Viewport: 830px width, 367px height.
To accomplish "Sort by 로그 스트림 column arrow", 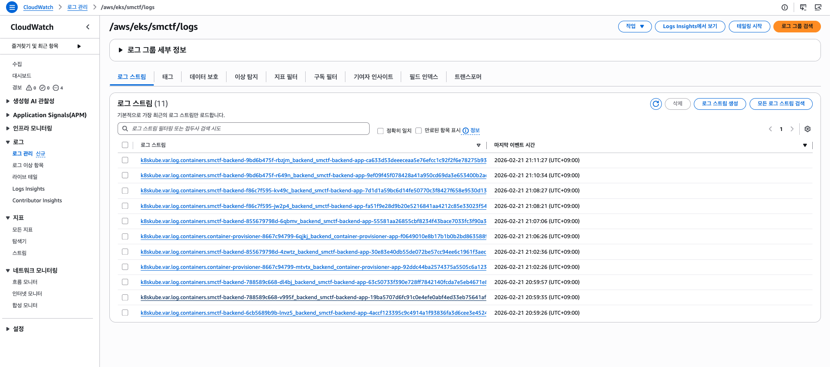I will (479, 145).
